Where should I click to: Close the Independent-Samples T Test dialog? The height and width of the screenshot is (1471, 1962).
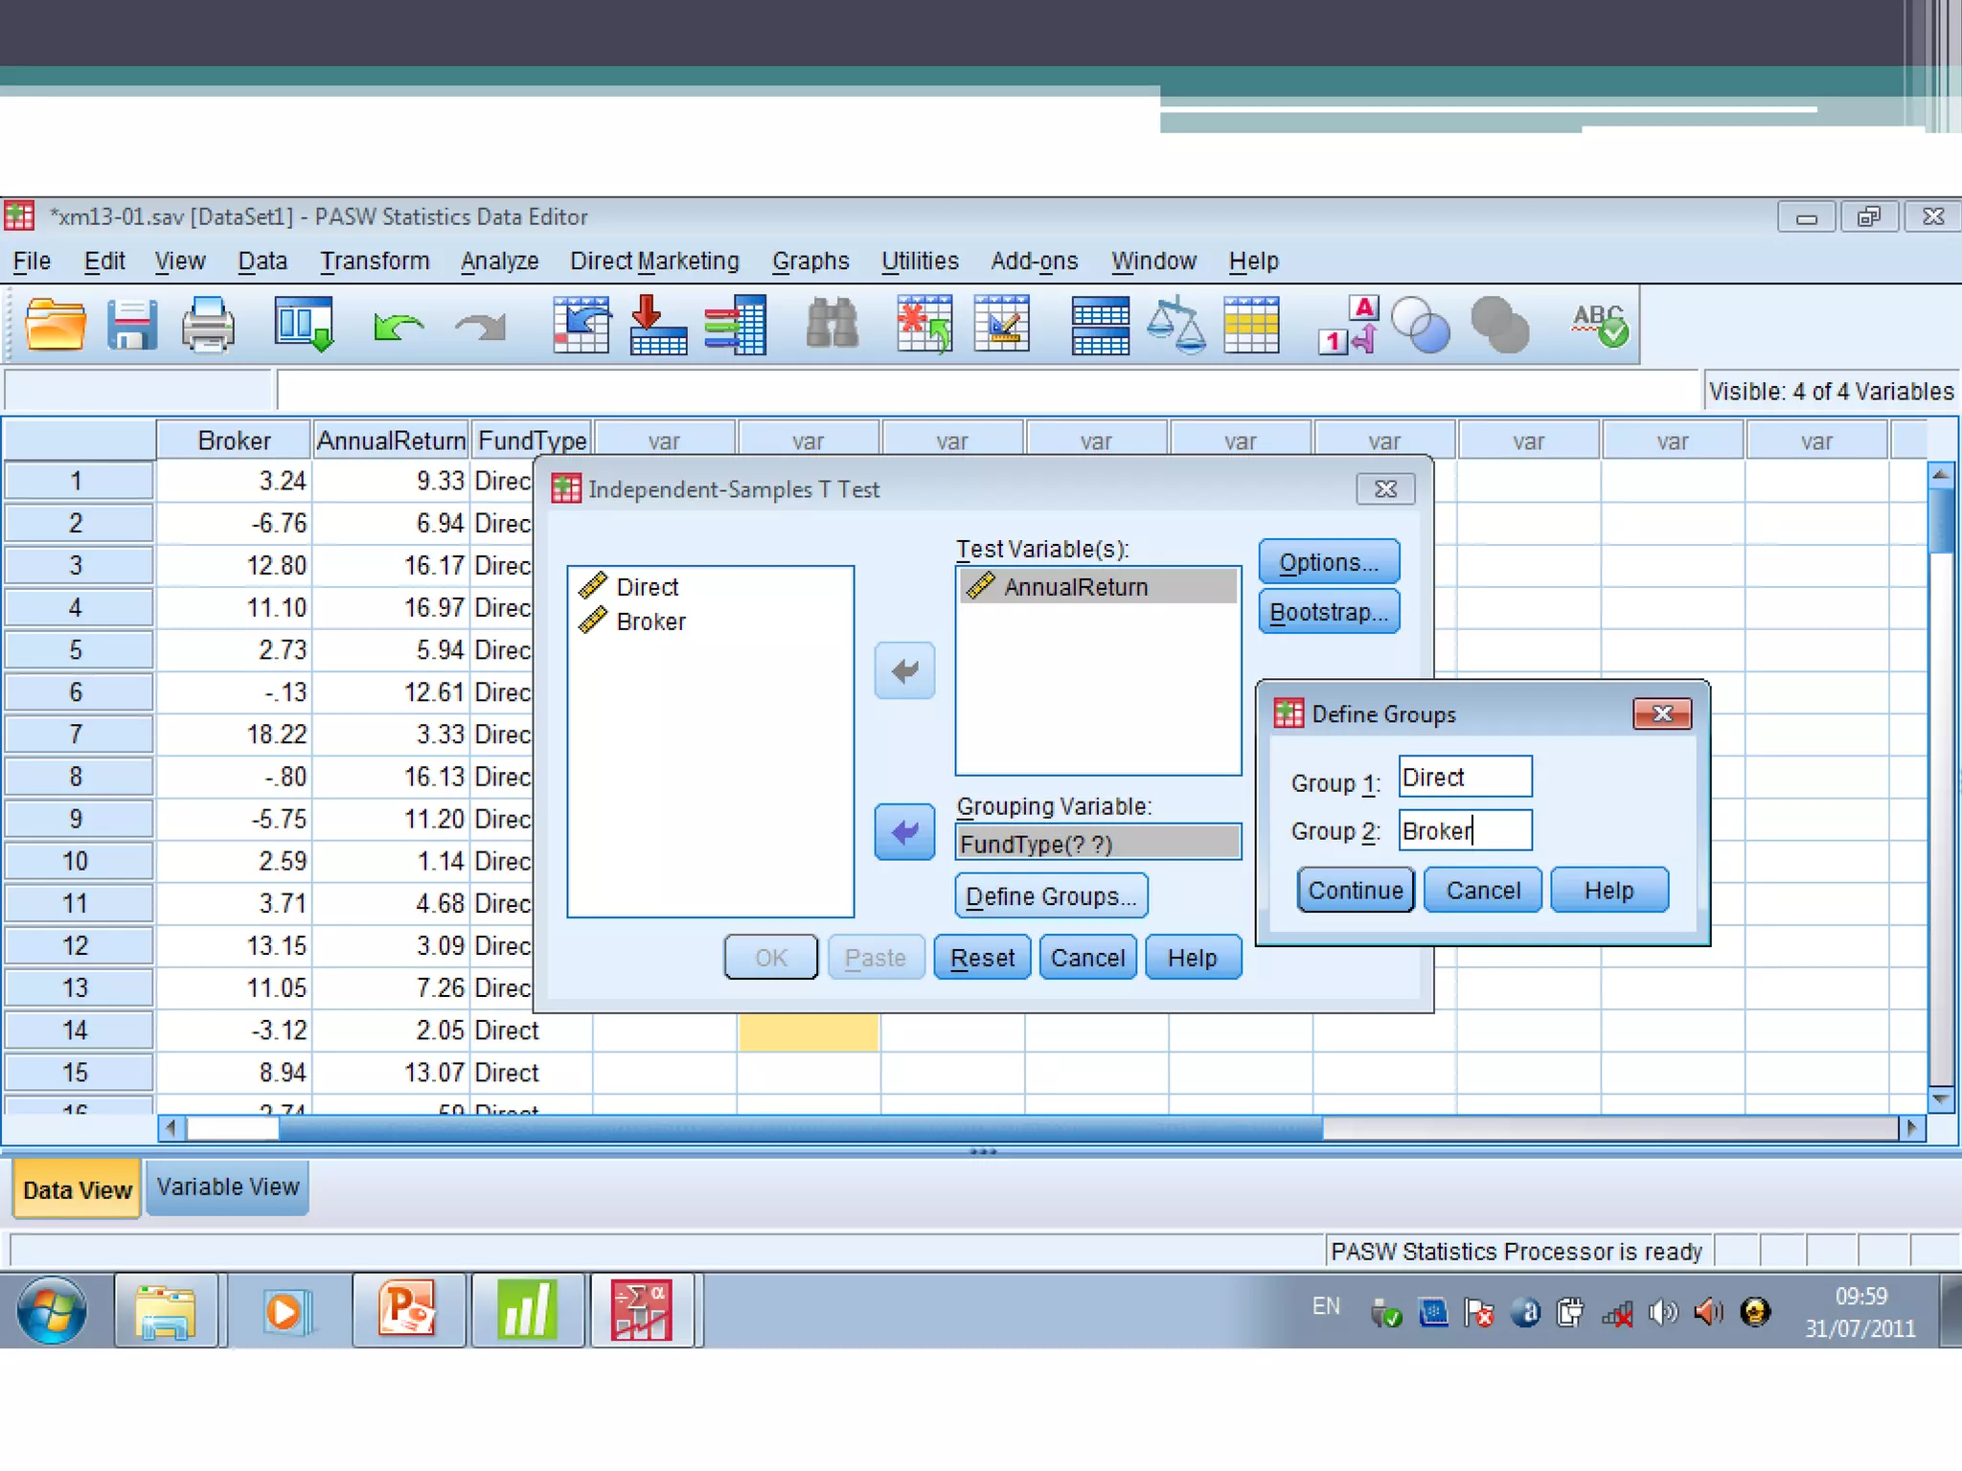(1385, 488)
